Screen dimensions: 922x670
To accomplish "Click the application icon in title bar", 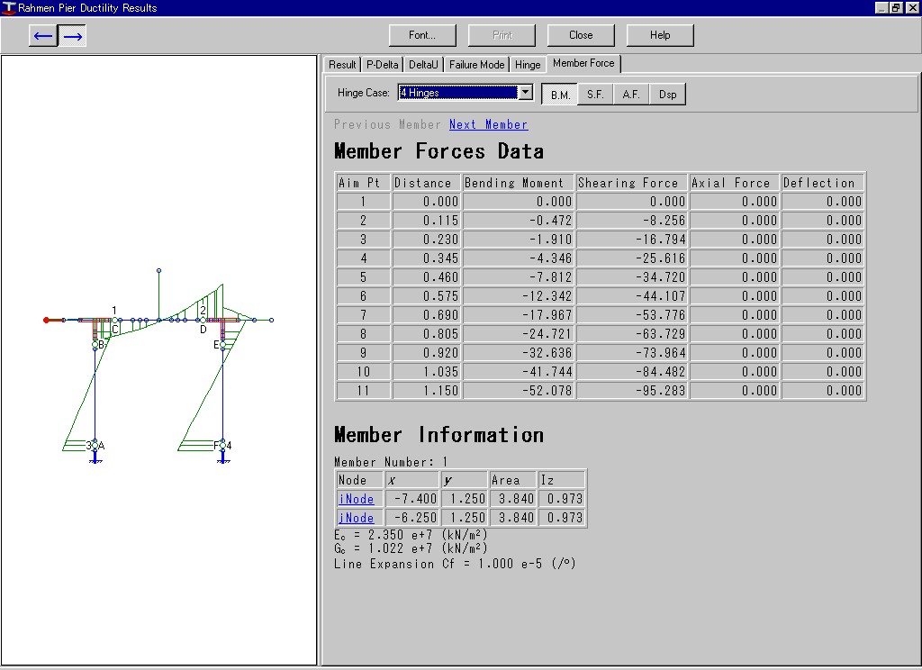I will [x=9, y=8].
